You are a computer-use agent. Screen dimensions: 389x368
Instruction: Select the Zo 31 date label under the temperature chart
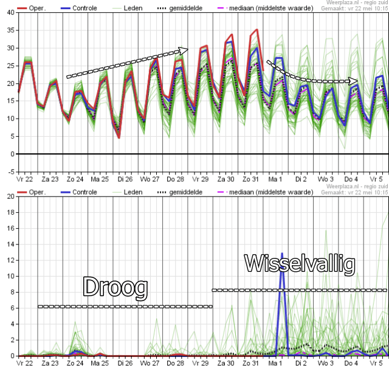click(250, 179)
